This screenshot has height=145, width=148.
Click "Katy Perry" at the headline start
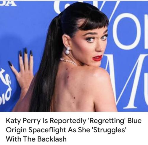[x=23, y=121]
